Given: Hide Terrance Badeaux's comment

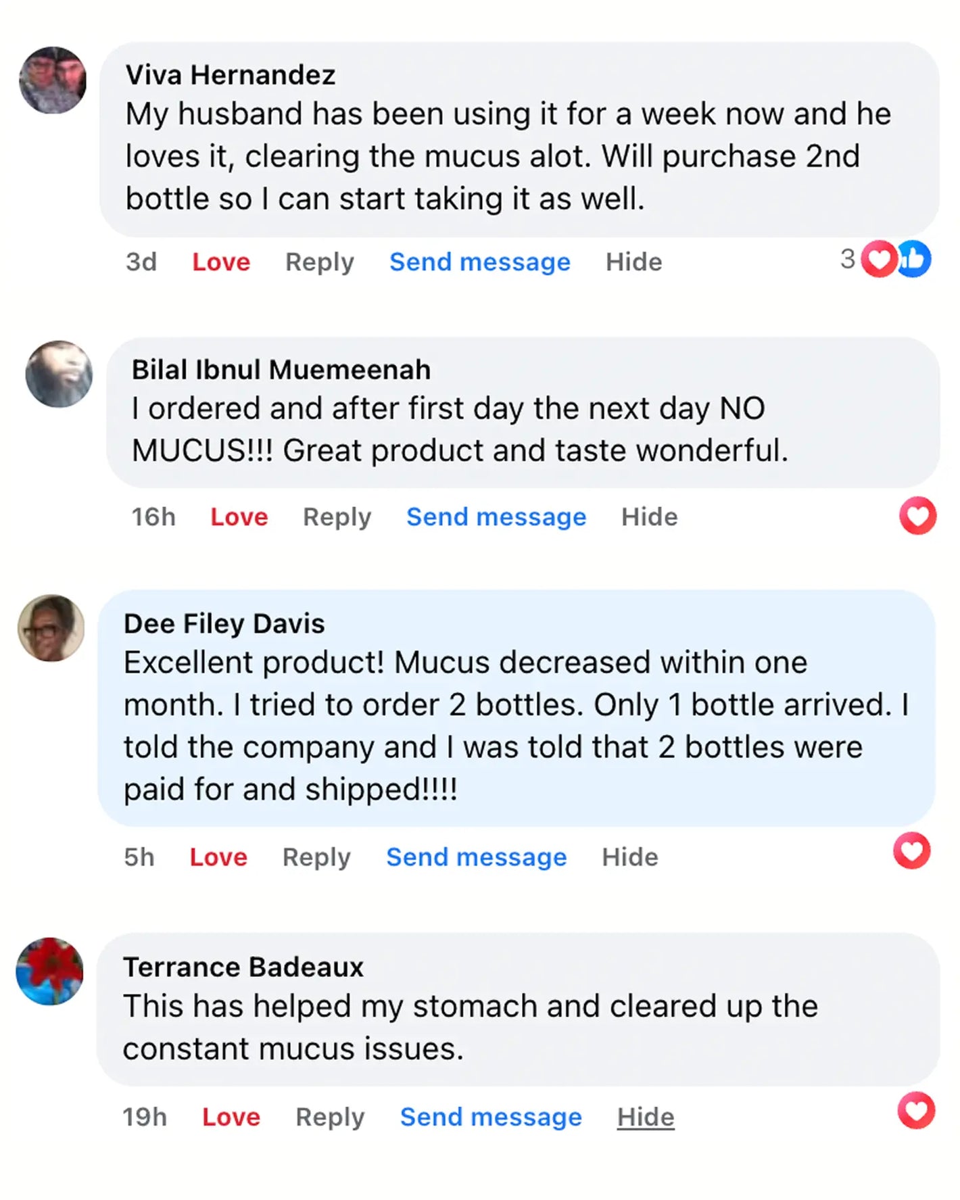Looking at the screenshot, I should coord(646,1117).
